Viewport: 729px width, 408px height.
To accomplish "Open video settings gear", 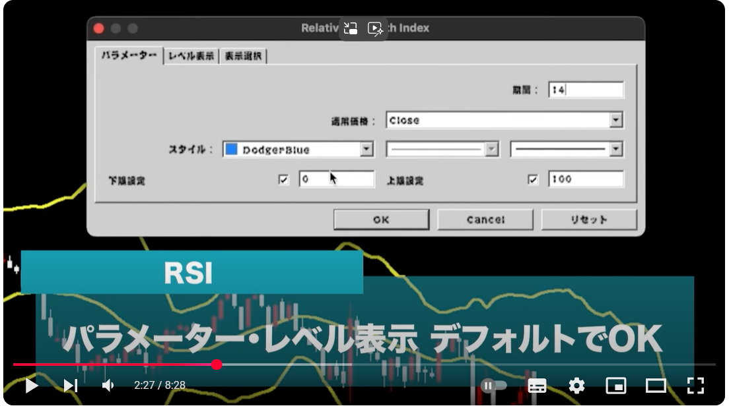I will point(576,386).
